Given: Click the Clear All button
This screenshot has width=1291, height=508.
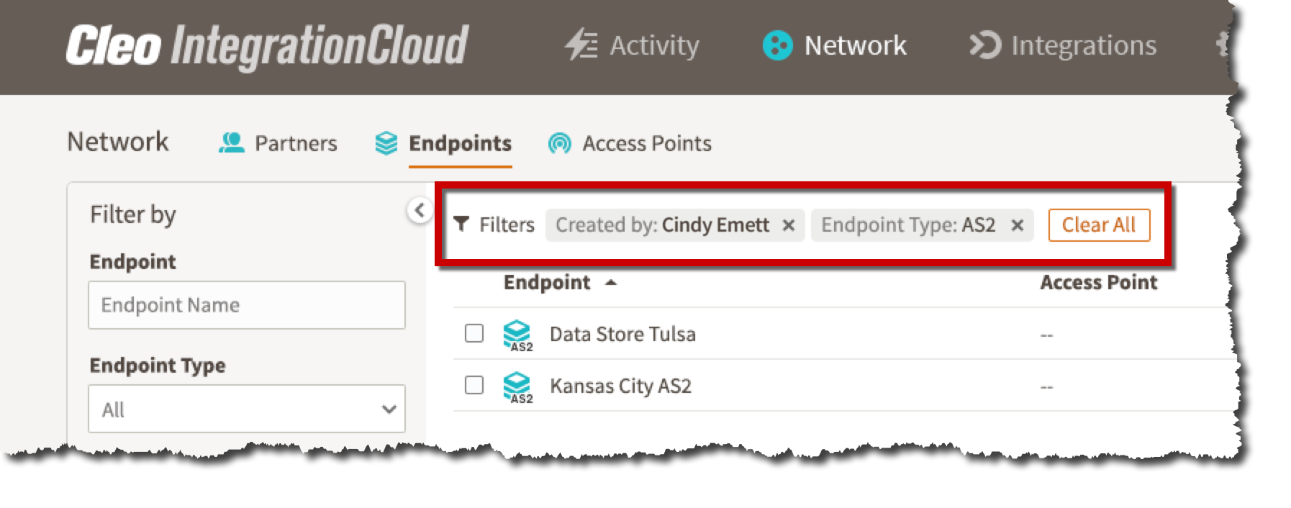Looking at the screenshot, I should 1099,225.
